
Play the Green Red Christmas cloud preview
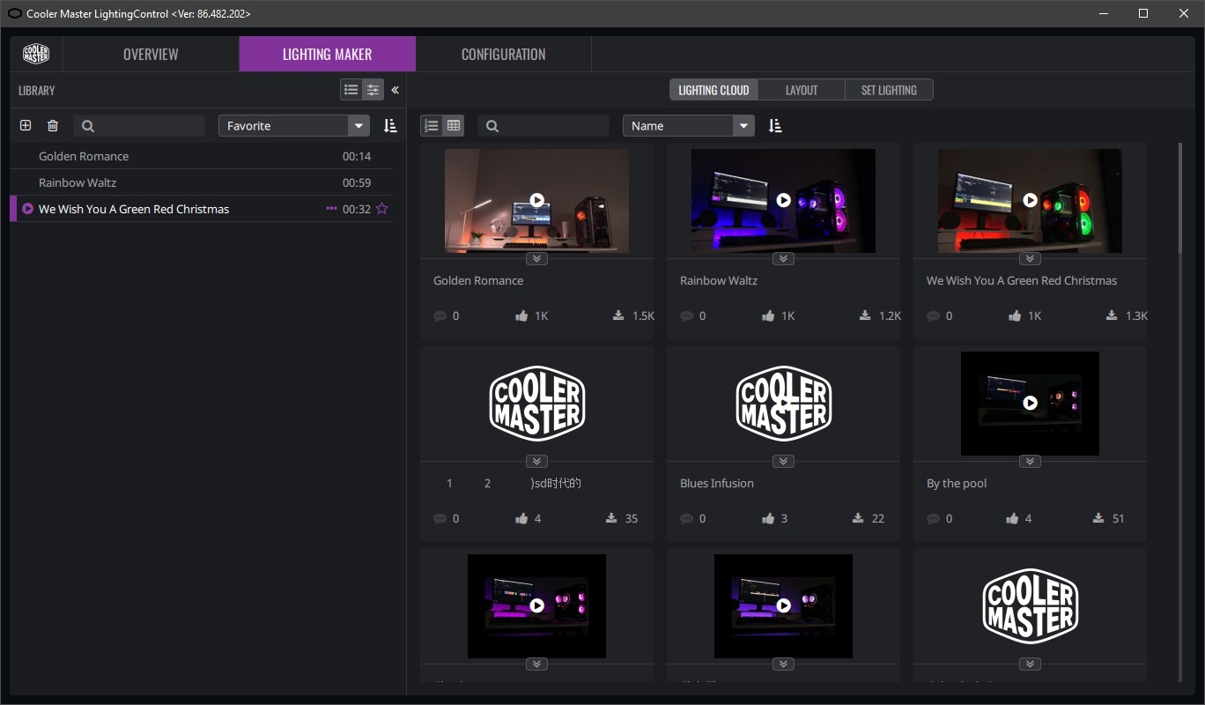[x=1030, y=200]
